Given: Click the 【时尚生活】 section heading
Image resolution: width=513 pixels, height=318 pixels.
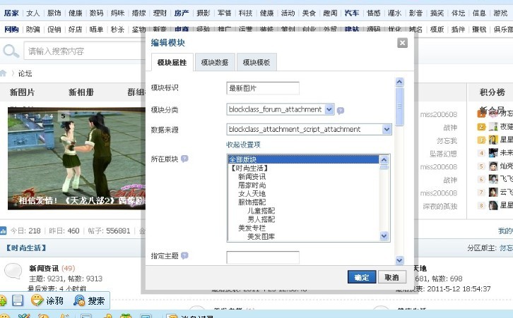Looking at the screenshot, I should (25, 248).
